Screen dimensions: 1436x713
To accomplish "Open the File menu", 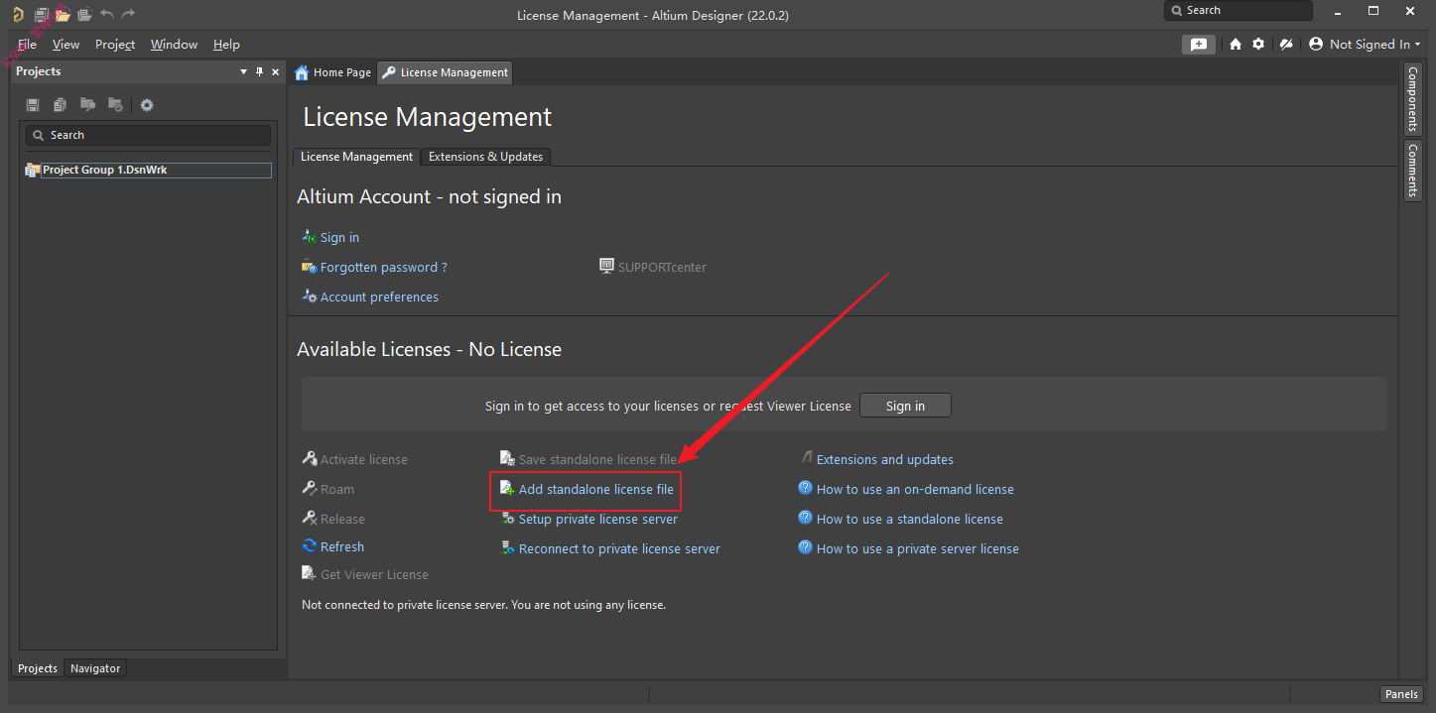I will [27, 45].
